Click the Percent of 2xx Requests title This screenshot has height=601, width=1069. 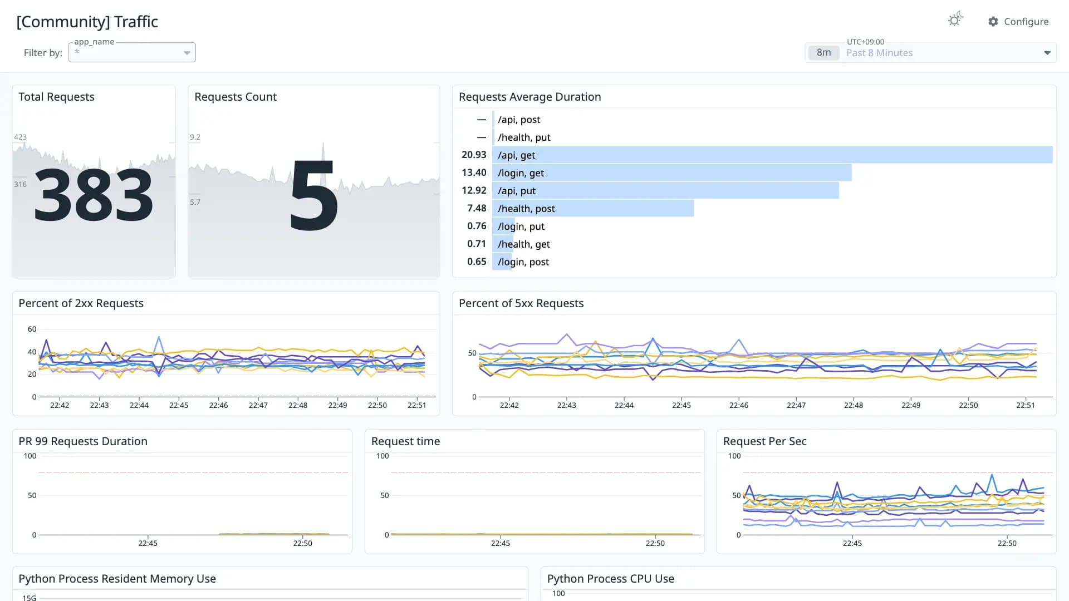[x=81, y=303]
